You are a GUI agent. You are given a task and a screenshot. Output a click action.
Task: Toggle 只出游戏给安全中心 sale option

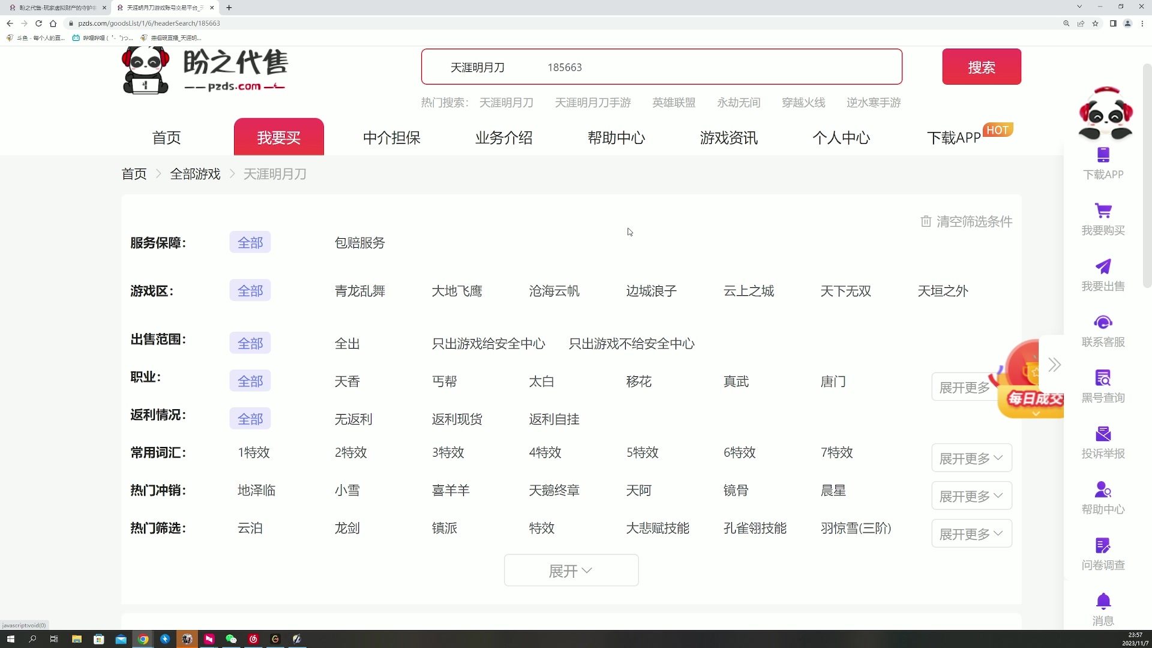pyautogui.click(x=488, y=343)
